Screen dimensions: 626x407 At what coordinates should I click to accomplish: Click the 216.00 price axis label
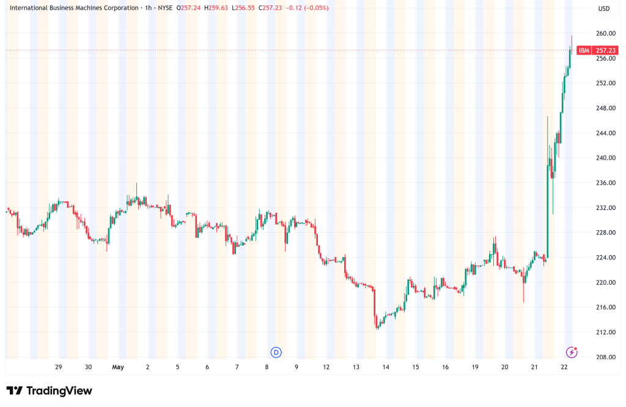tap(605, 307)
